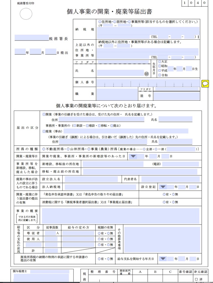213x283 pixels.
Task: Open era dropdown for 設立登記 date
Action: (163, 187)
